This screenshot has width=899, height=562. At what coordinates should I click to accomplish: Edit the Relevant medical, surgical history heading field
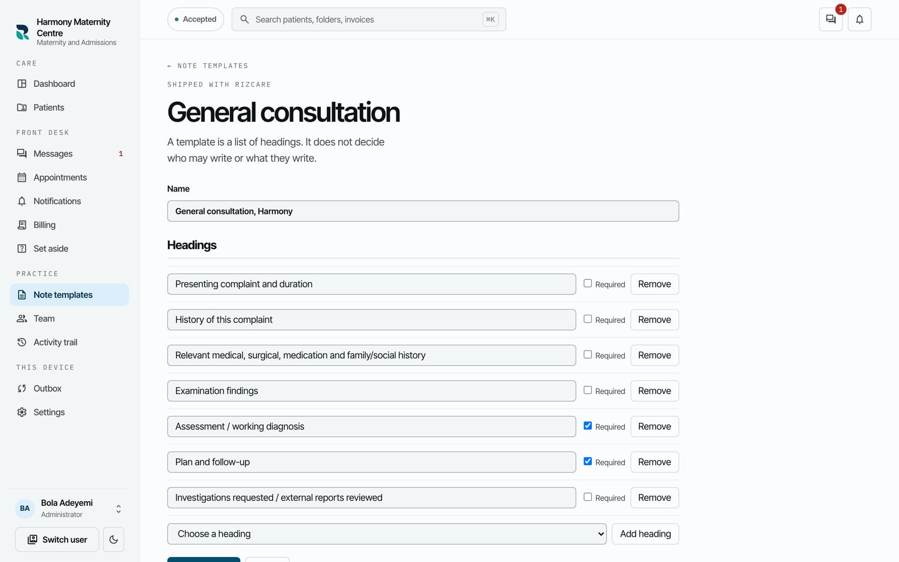(371, 355)
